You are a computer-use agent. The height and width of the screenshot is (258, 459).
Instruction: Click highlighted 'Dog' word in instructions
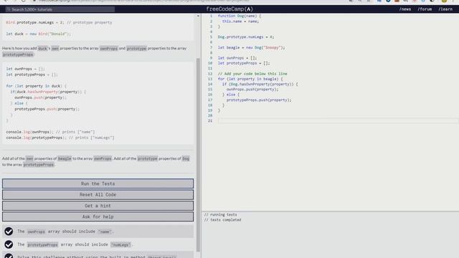(186, 158)
